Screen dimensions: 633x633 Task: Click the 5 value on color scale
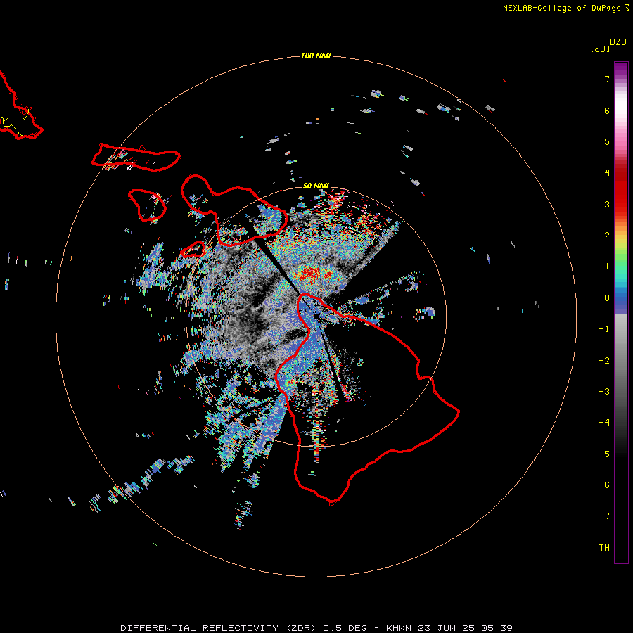[x=607, y=141]
